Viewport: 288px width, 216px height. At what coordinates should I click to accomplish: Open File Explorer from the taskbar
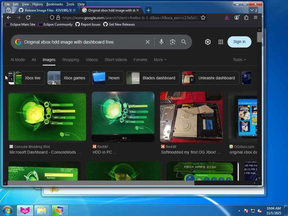tap(42, 210)
